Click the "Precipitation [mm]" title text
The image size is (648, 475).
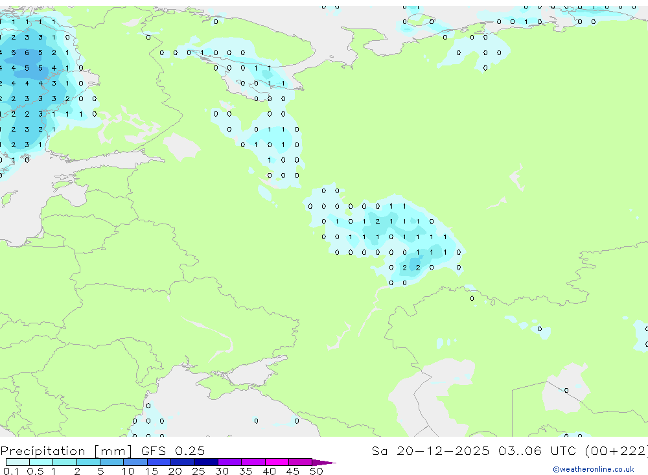[x=66, y=451]
